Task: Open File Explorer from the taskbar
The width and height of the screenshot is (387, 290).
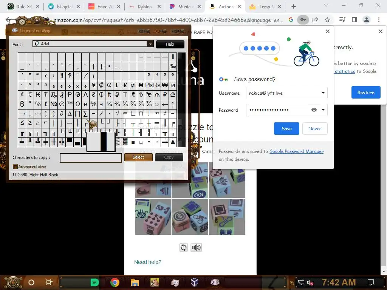Action: coord(135,282)
